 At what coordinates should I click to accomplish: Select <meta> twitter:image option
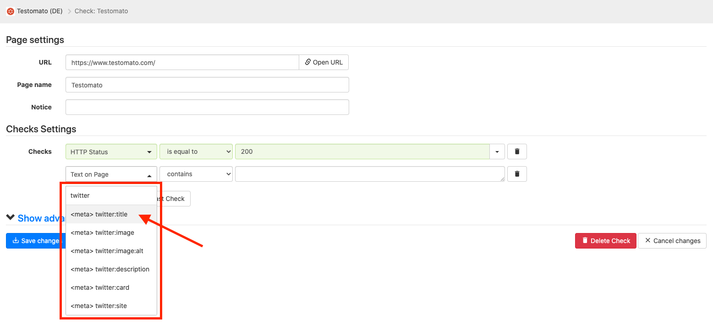click(x=111, y=233)
